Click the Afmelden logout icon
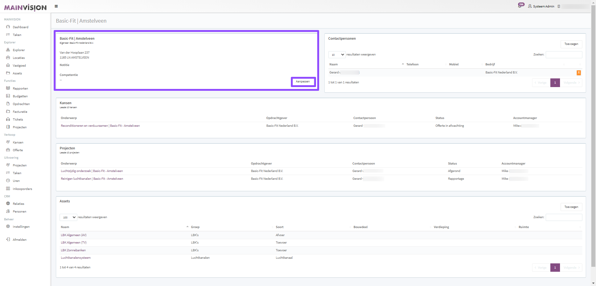596x286 pixels. [8, 240]
